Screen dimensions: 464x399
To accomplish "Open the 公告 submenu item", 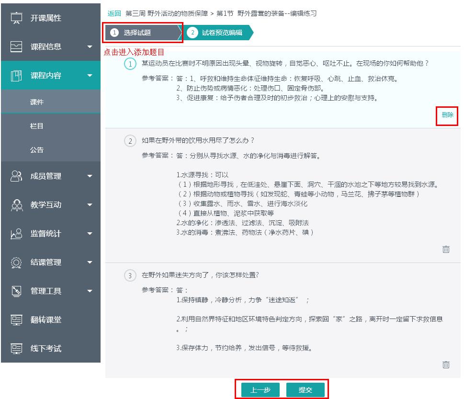I will click(x=37, y=150).
